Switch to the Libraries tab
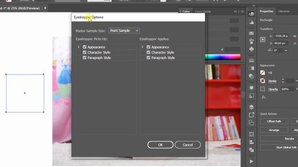The image size is (298, 167). click(x=284, y=11)
